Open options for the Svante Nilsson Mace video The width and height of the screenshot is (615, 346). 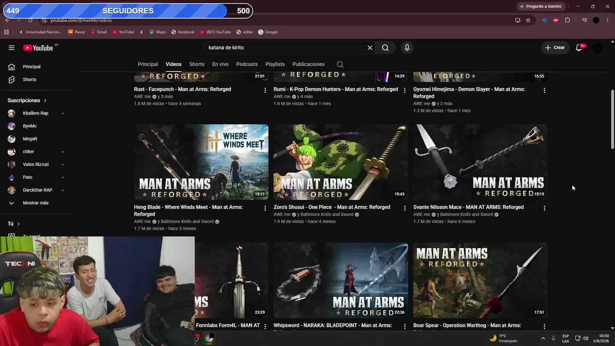(x=544, y=208)
